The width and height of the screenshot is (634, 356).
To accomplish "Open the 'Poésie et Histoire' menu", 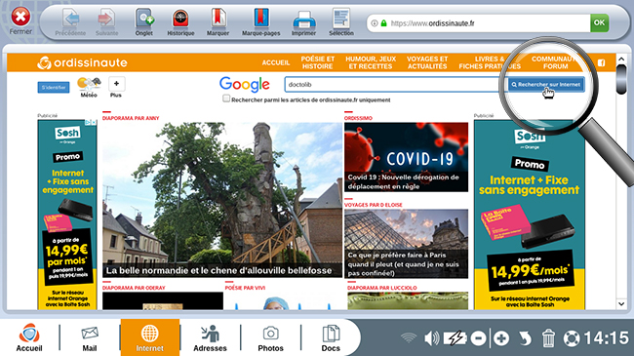I will point(317,62).
